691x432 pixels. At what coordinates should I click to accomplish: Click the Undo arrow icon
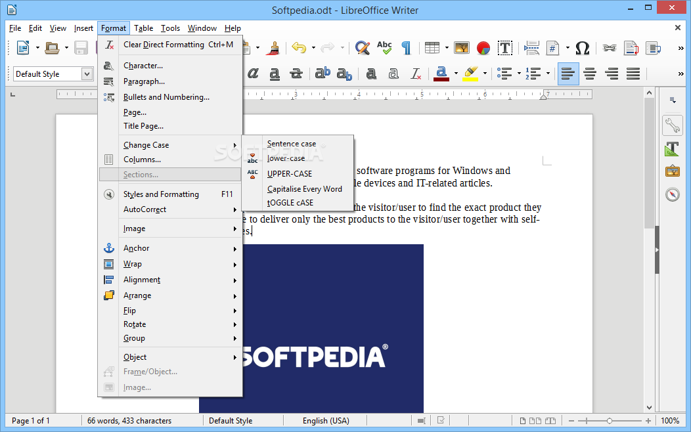300,47
